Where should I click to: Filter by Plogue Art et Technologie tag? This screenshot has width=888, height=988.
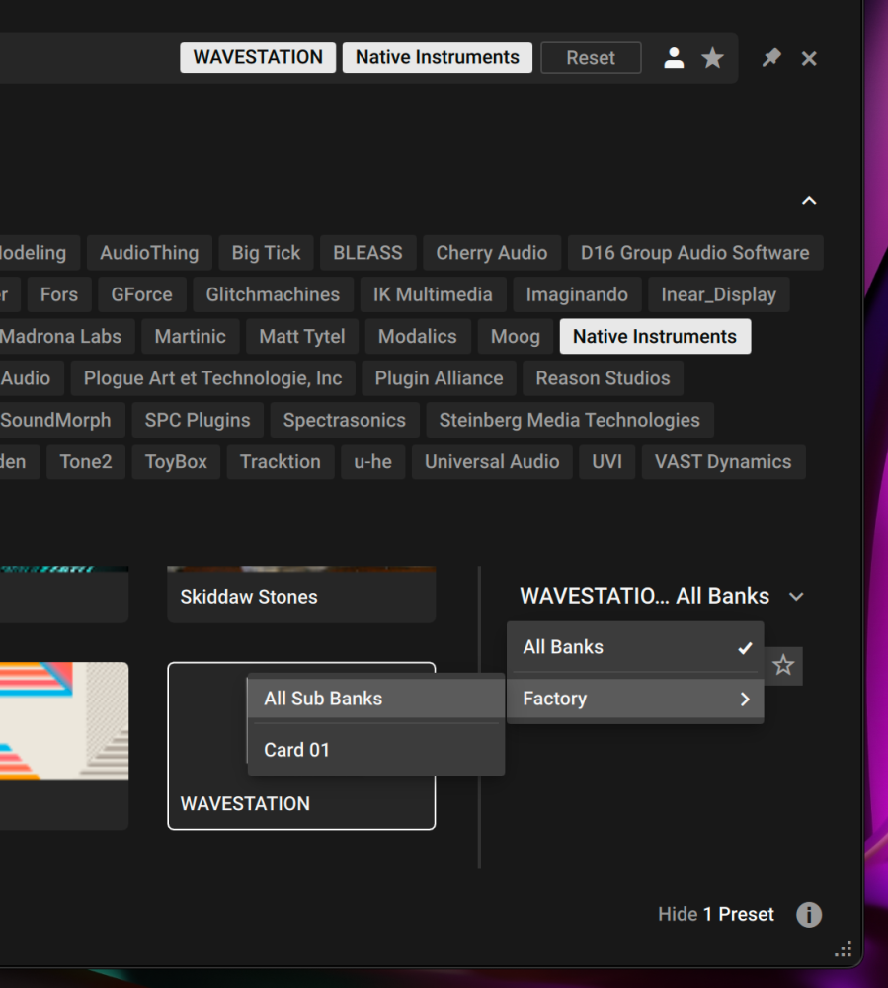213,378
